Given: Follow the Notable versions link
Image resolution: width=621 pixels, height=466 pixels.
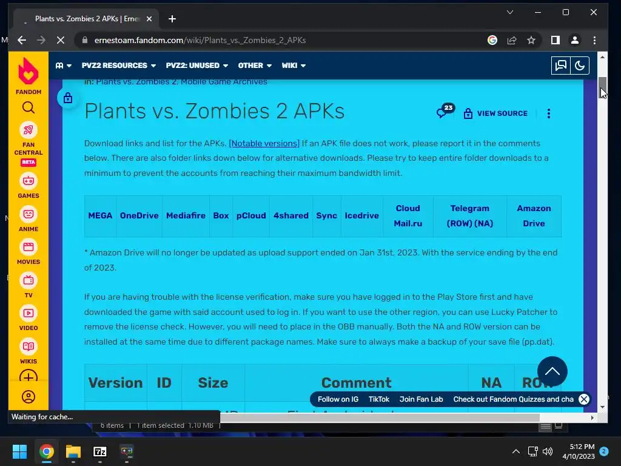Looking at the screenshot, I should (264, 143).
